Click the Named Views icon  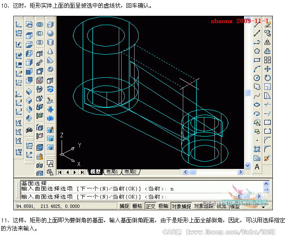pos(29,24)
